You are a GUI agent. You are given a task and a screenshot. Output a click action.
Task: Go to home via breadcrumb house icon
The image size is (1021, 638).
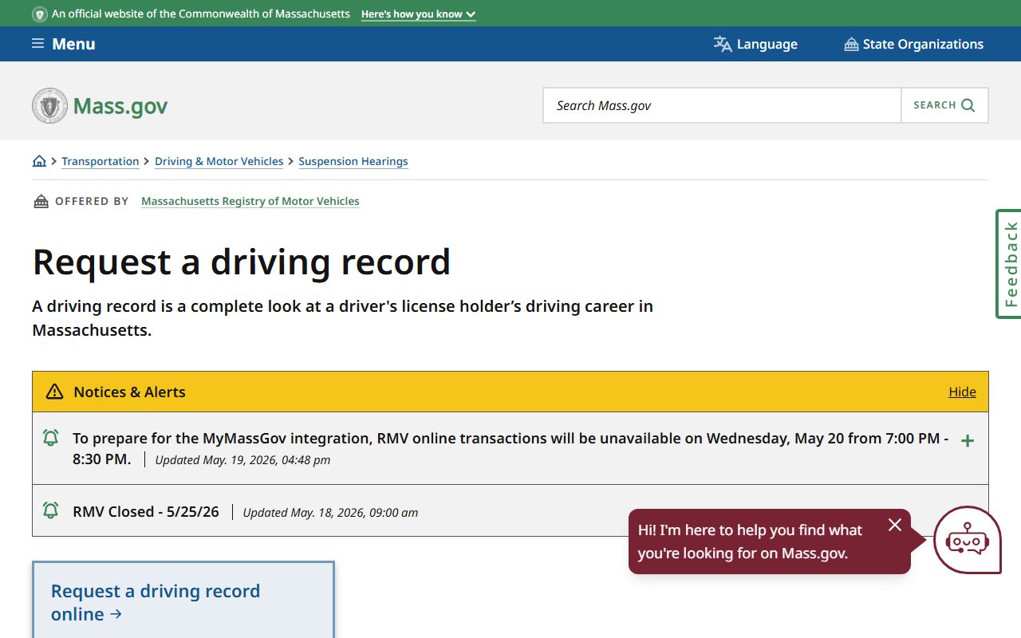39,161
